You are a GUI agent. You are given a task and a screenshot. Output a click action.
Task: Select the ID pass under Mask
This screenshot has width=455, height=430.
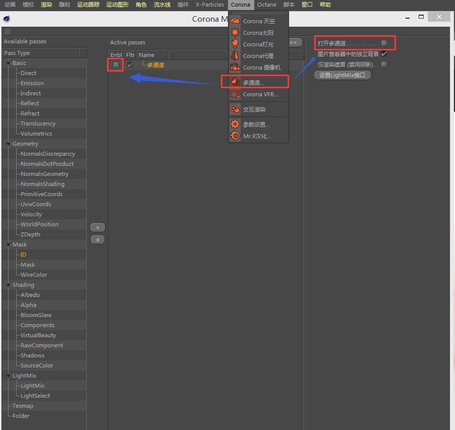point(23,255)
